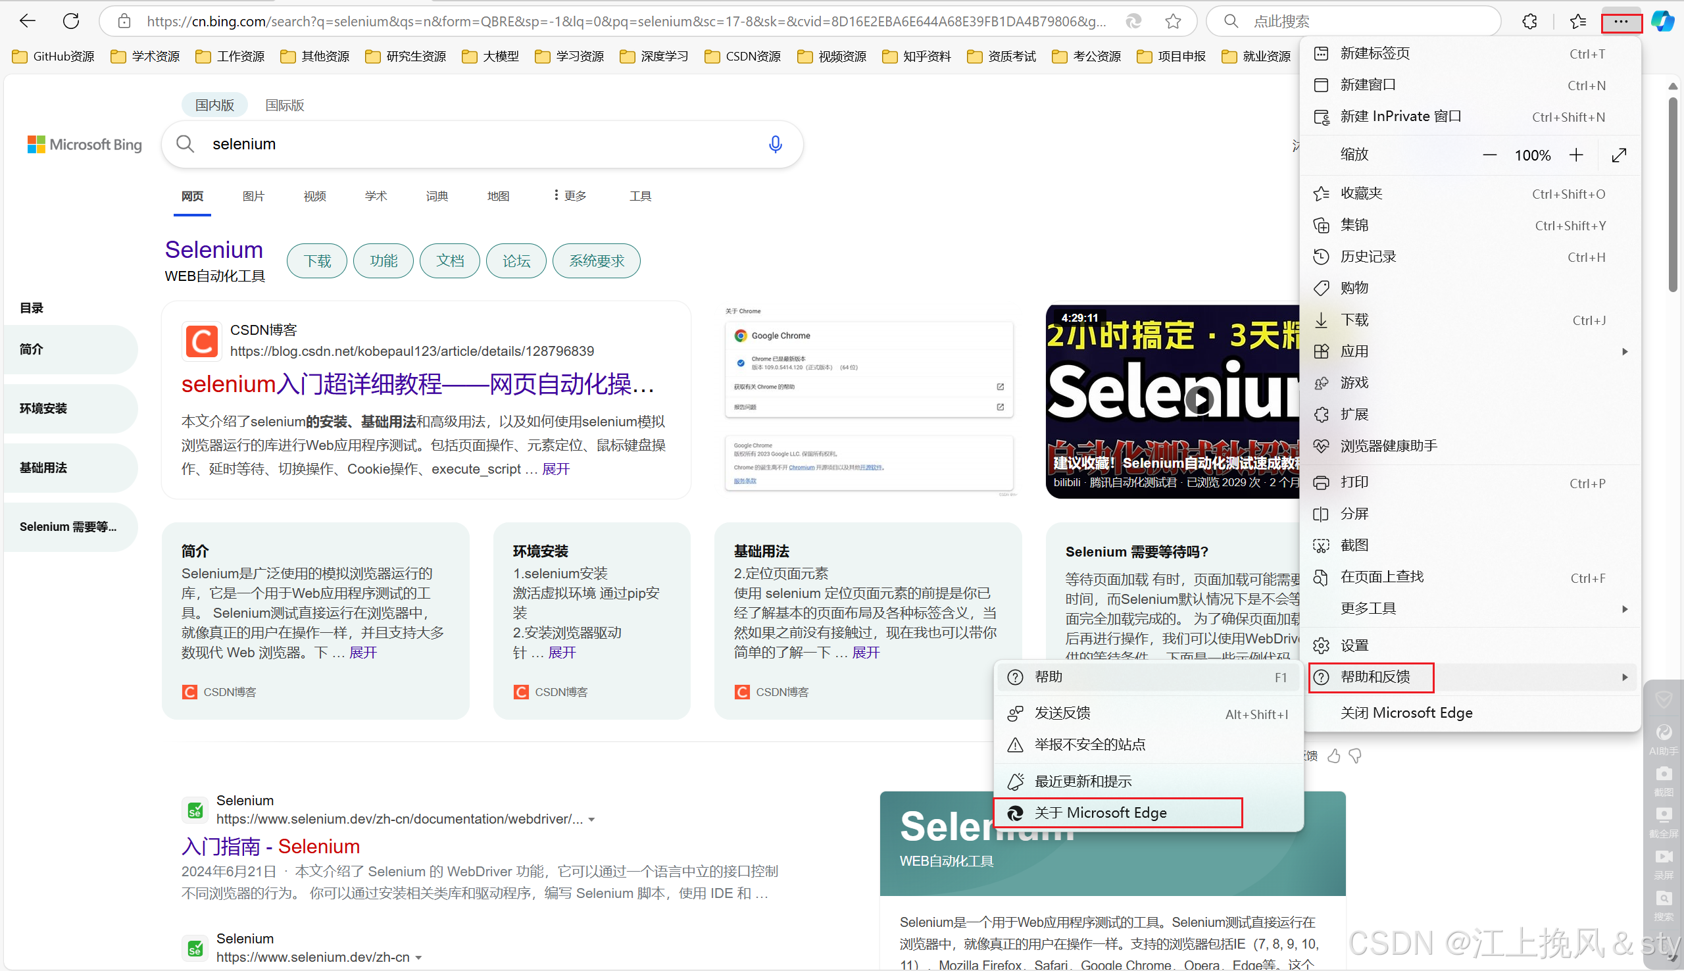This screenshot has height=971, width=1684.
Task: Open 入门指南 - Selenium result link
Action: click(x=270, y=846)
